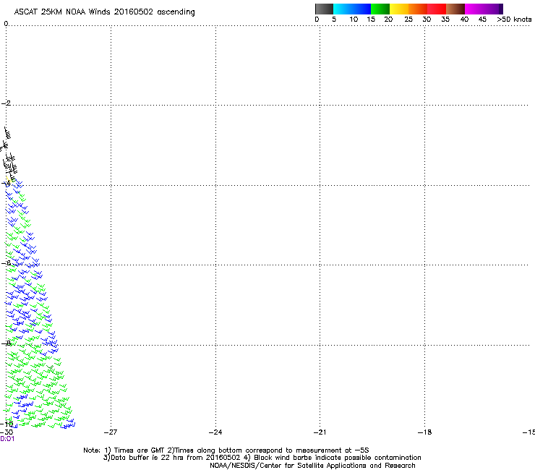Screen dimensions: 535x470
Task: Click the magenta 40-45 knots legend color
Action: [474, 9]
